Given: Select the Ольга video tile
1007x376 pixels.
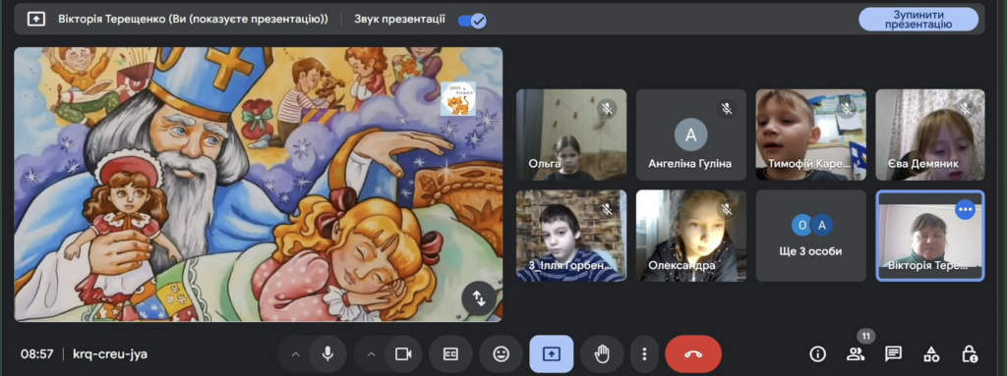Looking at the screenshot, I should tap(571, 134).
